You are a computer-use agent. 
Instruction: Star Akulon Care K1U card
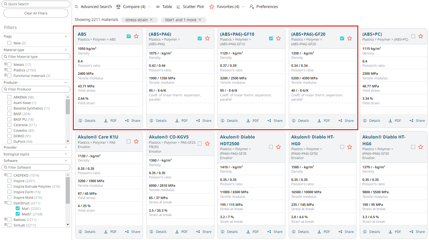tap(136, 142)
